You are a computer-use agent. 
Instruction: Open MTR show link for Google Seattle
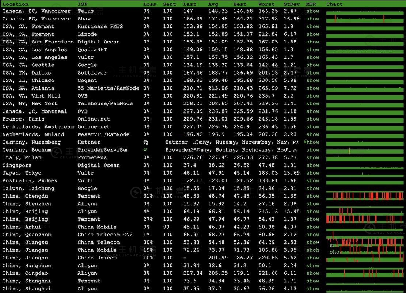tap(312, 65)
